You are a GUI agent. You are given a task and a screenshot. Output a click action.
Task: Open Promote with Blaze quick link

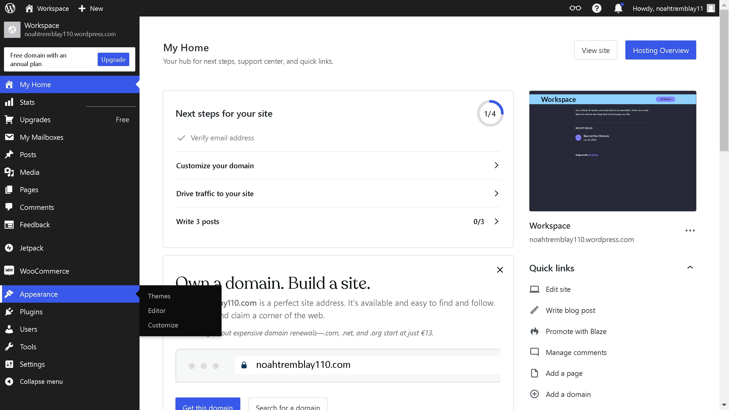(x=576, y=331)
